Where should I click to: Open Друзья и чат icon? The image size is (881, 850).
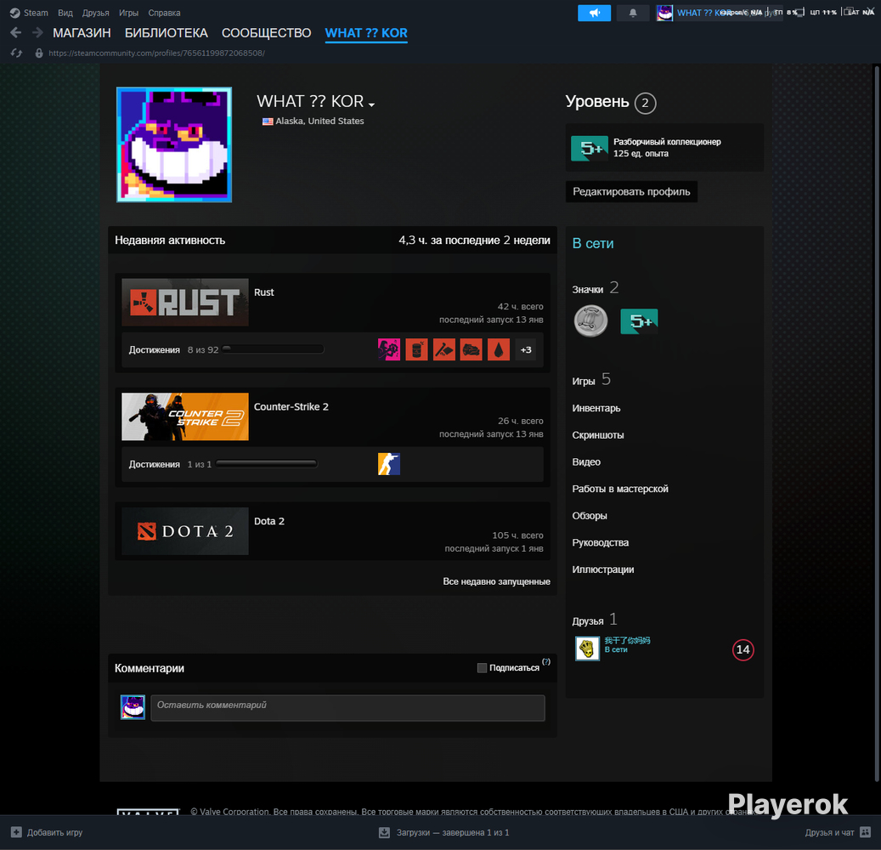tap(865, 832)
